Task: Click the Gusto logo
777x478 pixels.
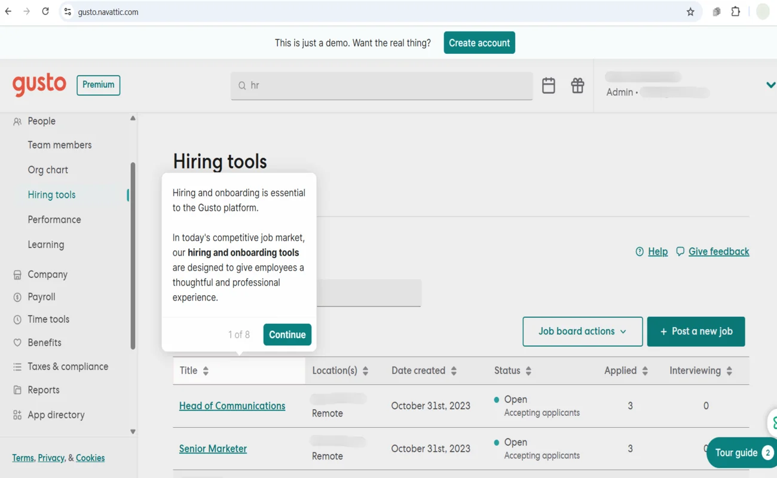Action: click(x=39, y=85)
